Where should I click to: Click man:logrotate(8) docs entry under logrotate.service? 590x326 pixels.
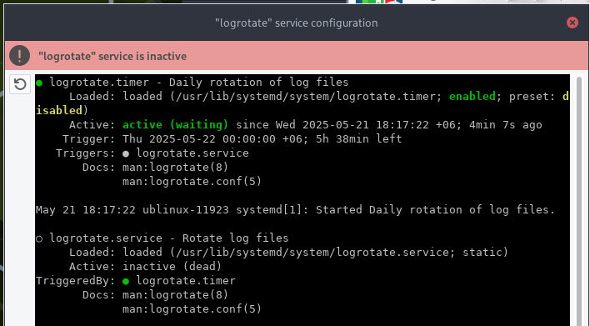click(175, 295)
